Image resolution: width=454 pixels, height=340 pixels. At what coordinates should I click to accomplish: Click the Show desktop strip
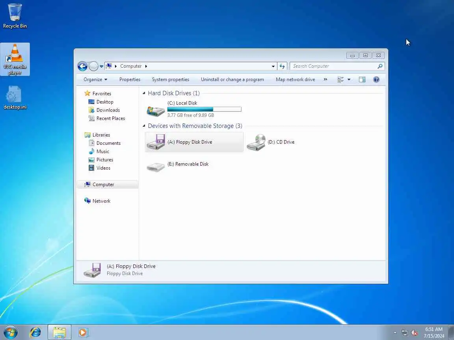[451, 333]
